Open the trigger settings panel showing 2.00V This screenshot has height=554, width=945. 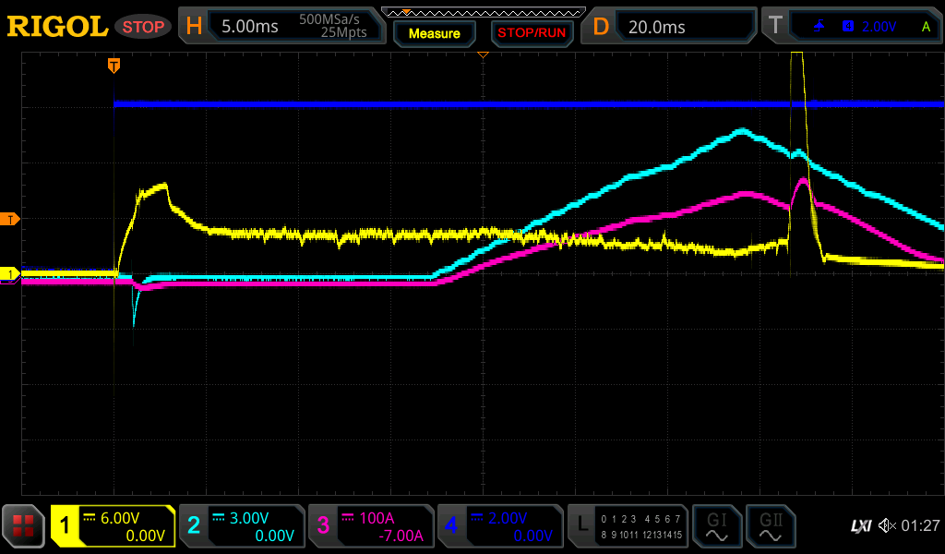pos(851,26)
